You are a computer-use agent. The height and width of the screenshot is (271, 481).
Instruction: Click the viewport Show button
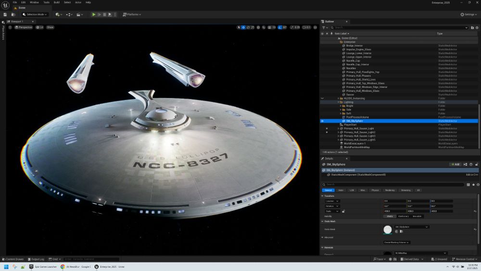[50, 27]
